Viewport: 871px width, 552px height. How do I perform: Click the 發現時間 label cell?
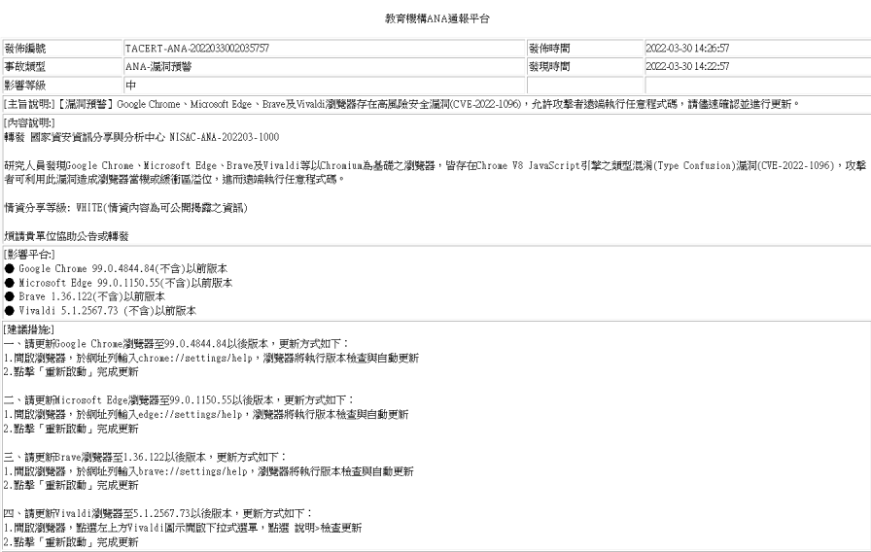tap(585, 67)
